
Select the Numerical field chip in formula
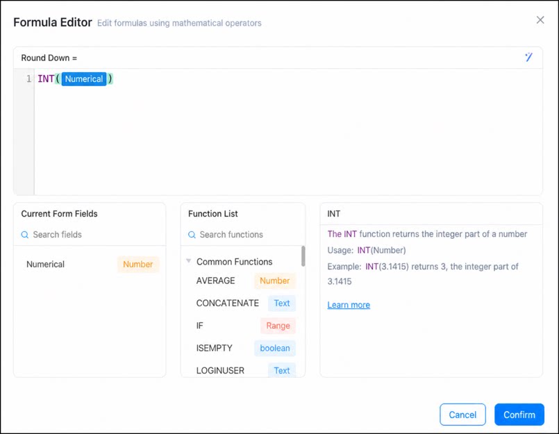[x=84, y=78]
